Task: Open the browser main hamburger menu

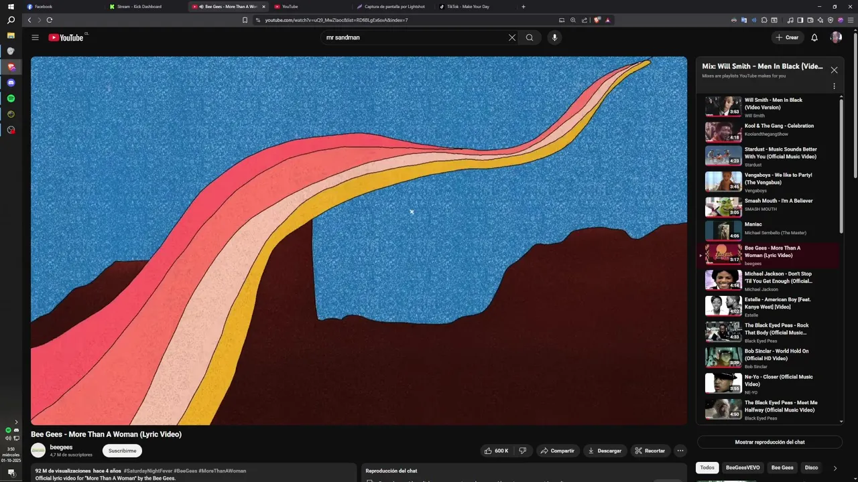Action: tap(849, 20)
